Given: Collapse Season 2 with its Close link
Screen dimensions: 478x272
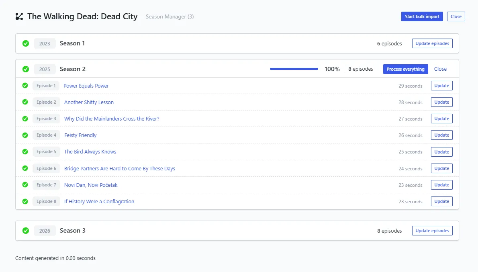Looking at the screenshot, I should (x=440, y=69).
